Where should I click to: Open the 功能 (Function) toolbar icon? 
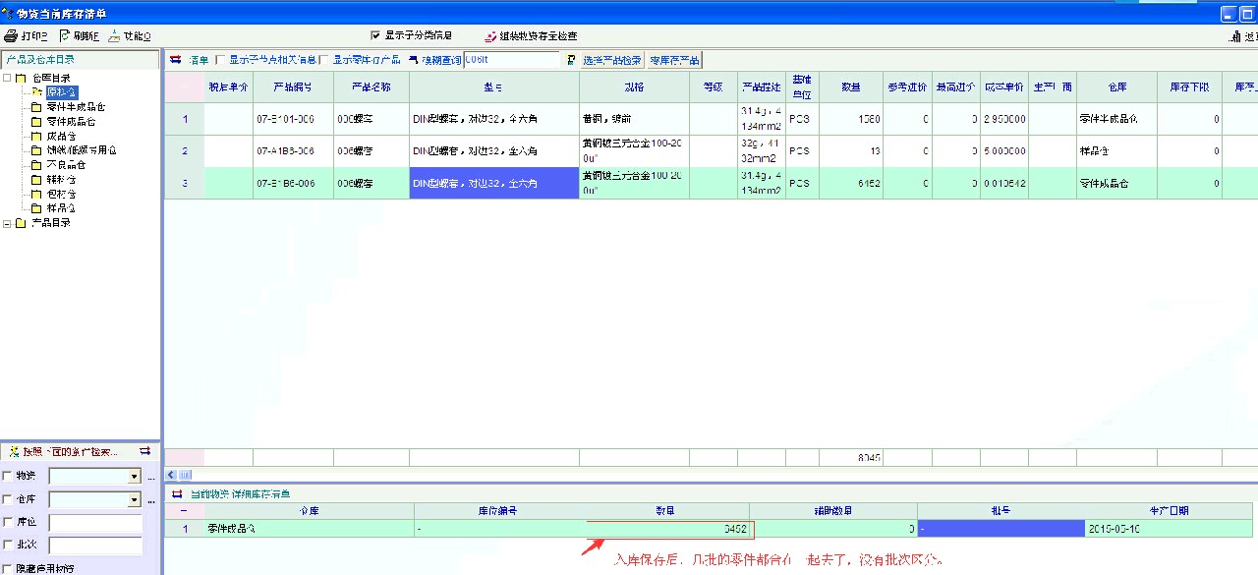(114, 36)
